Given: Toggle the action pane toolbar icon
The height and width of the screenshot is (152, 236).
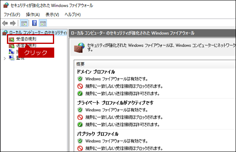Looking at the screenshot, I should pyautogui.click(x=43, y=23).
